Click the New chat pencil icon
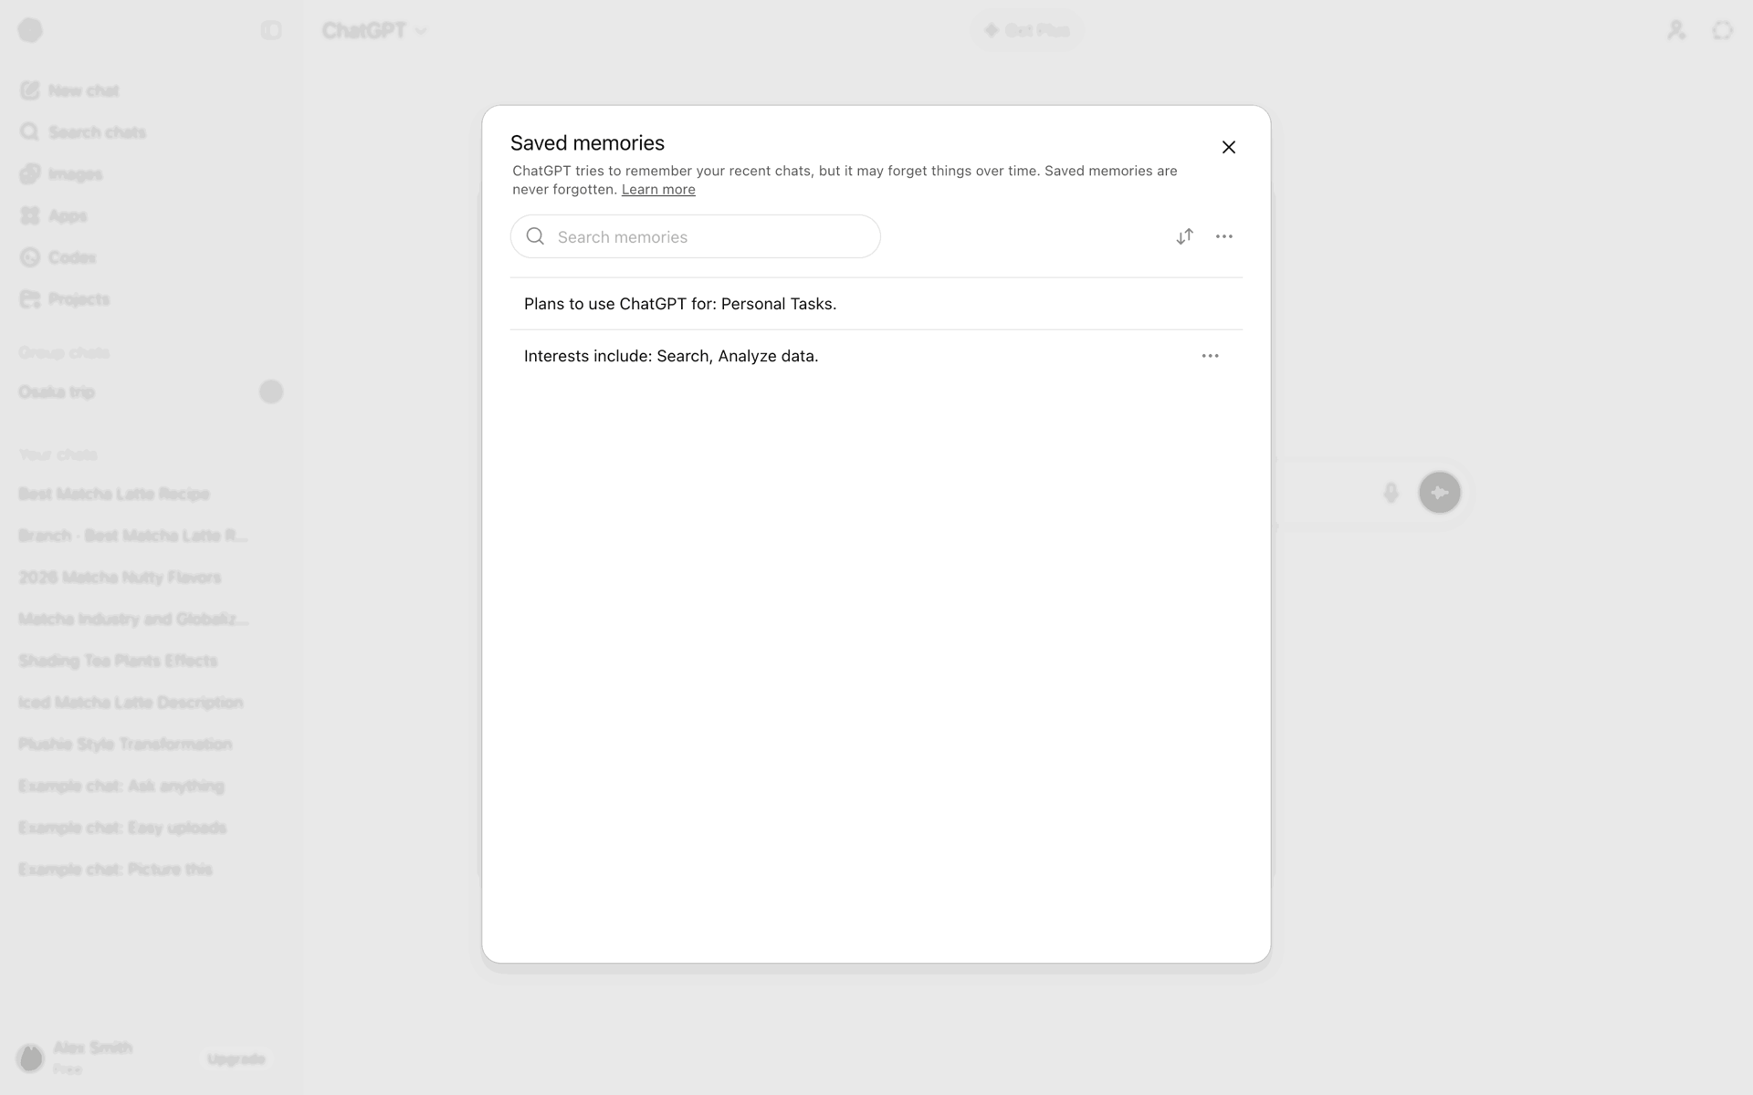The image size is (1753, 1095). (x=30, y=90)
